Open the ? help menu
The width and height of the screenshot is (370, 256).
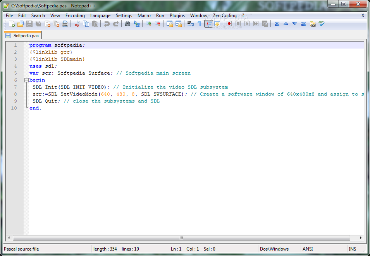(243, 16)
